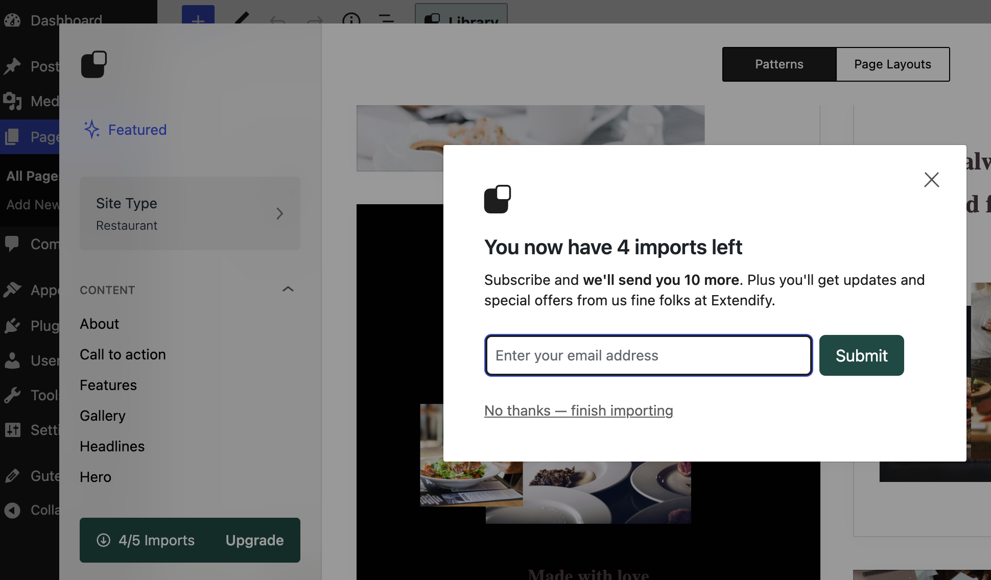This screenshot has width=991, height=580.
Task: Select the Featured sparkle icon
Action: coord(91,130)
